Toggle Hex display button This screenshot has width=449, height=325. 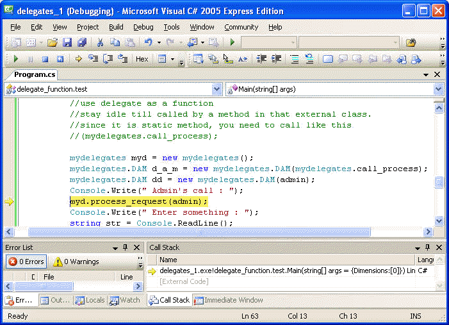click(142, 59)
